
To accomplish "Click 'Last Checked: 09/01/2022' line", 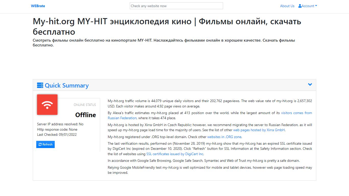I will point(57,134).
